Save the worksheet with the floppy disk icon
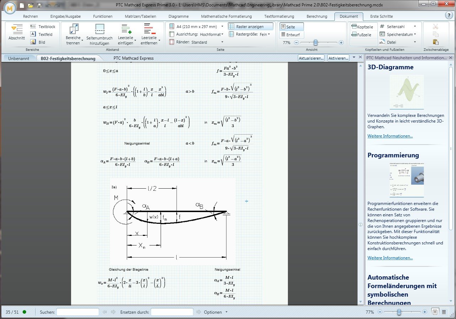Viewport: 456px width, 319px height. click(39, 5)
